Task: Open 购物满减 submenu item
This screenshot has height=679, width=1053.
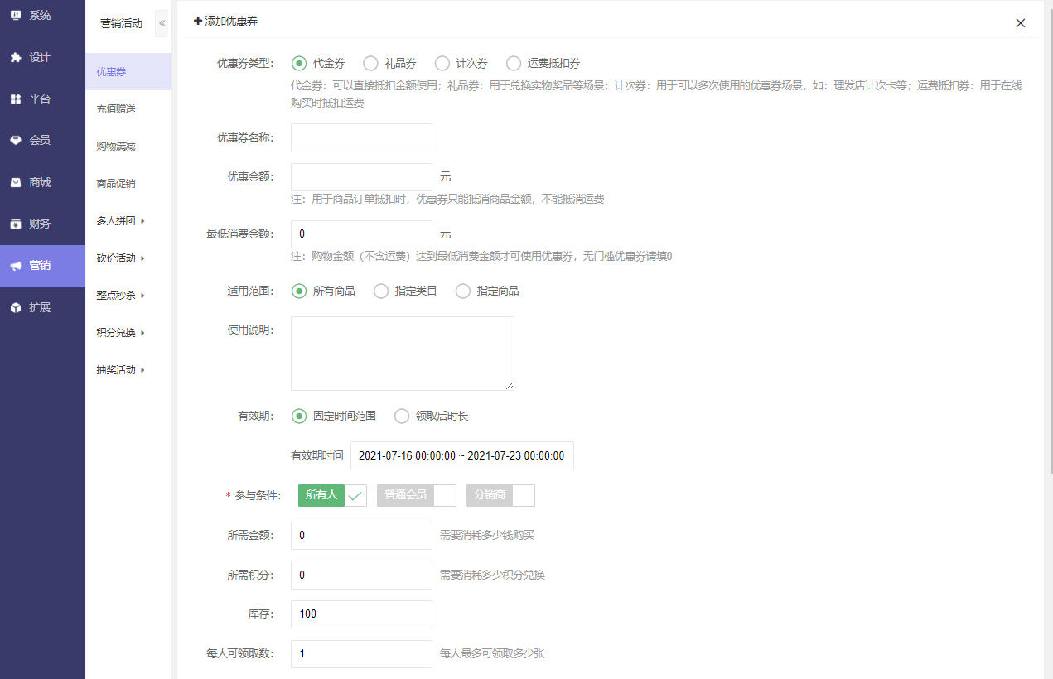Action: pos(128,146)
